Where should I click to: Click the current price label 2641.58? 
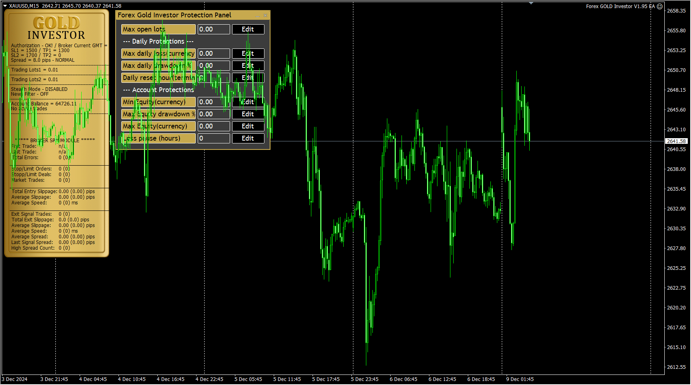coord(676,141)
